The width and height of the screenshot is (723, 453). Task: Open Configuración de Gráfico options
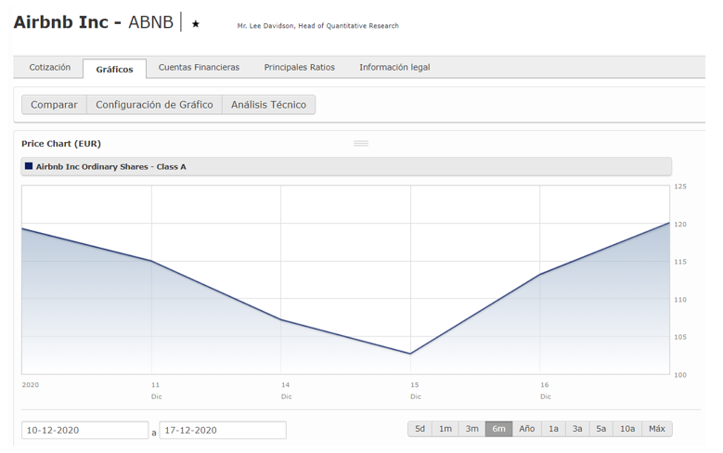[154, 105]
